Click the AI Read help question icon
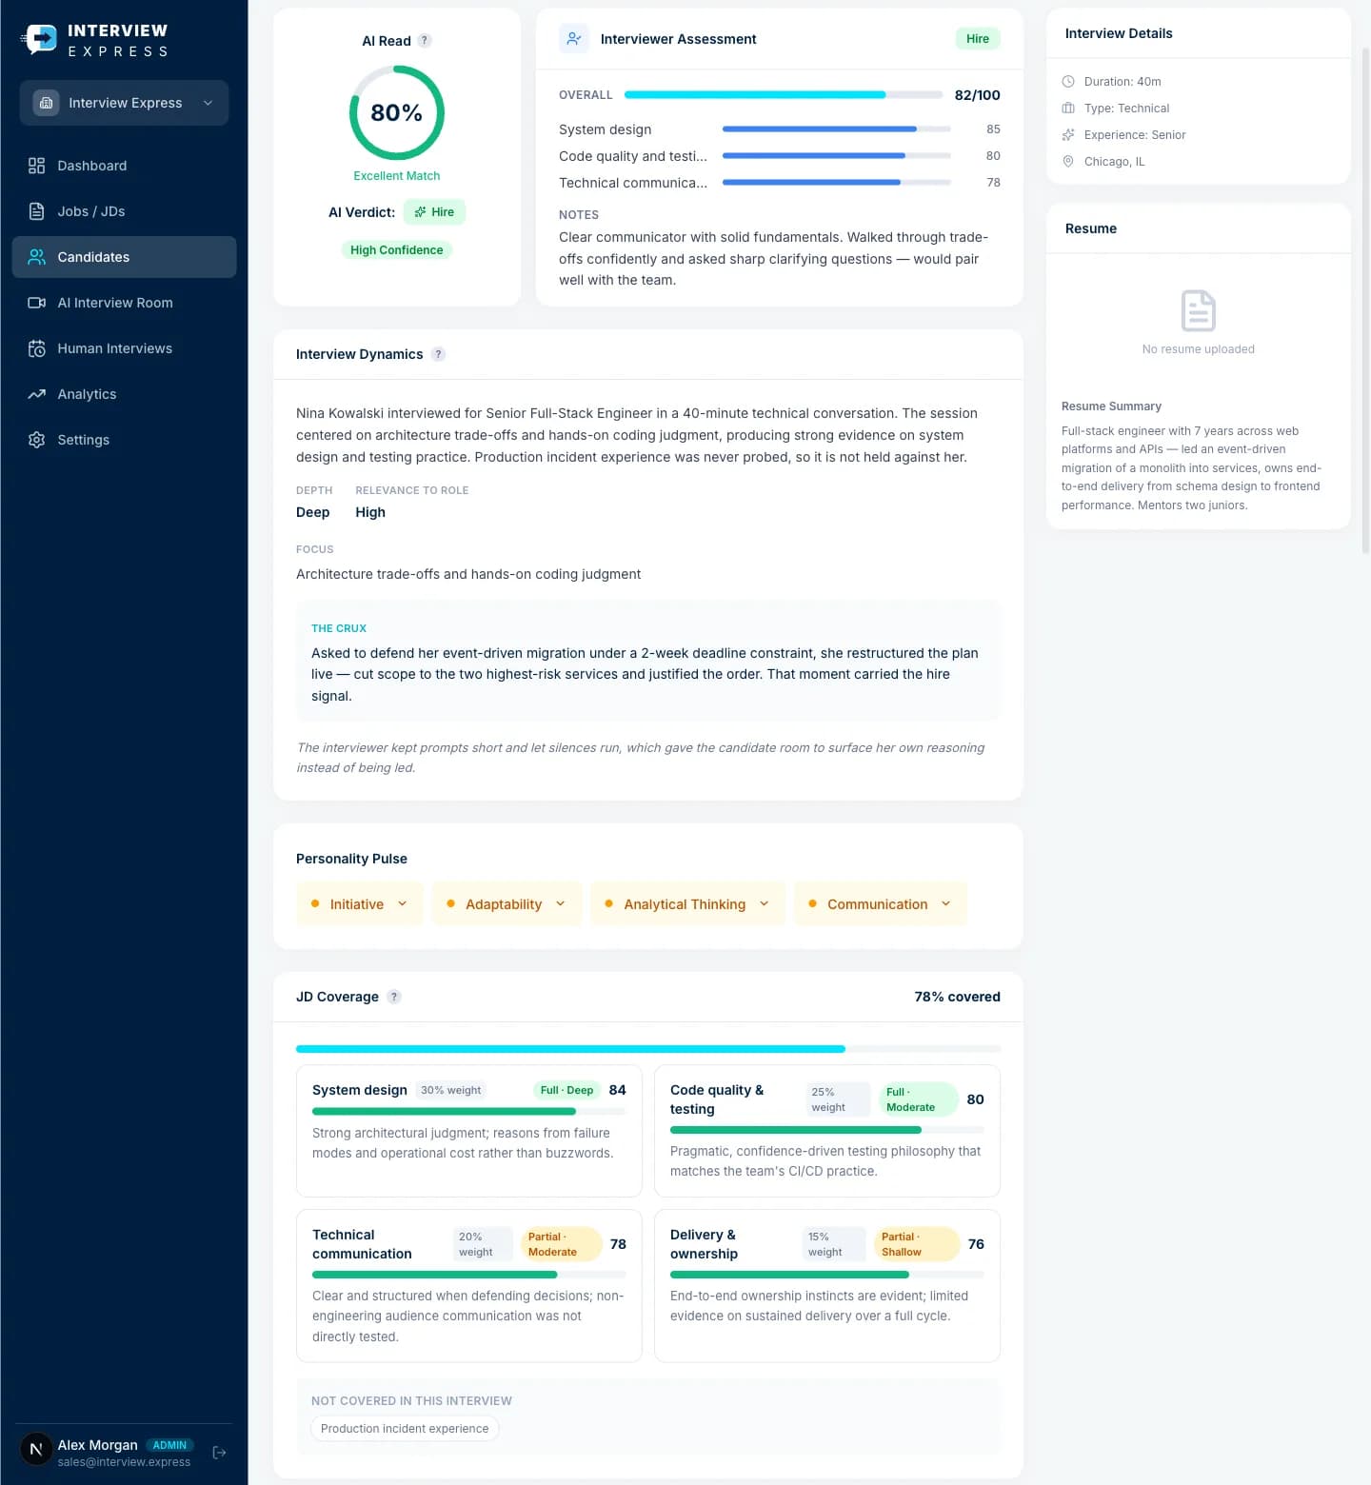 pyautogui.click(x=425, y=41)
